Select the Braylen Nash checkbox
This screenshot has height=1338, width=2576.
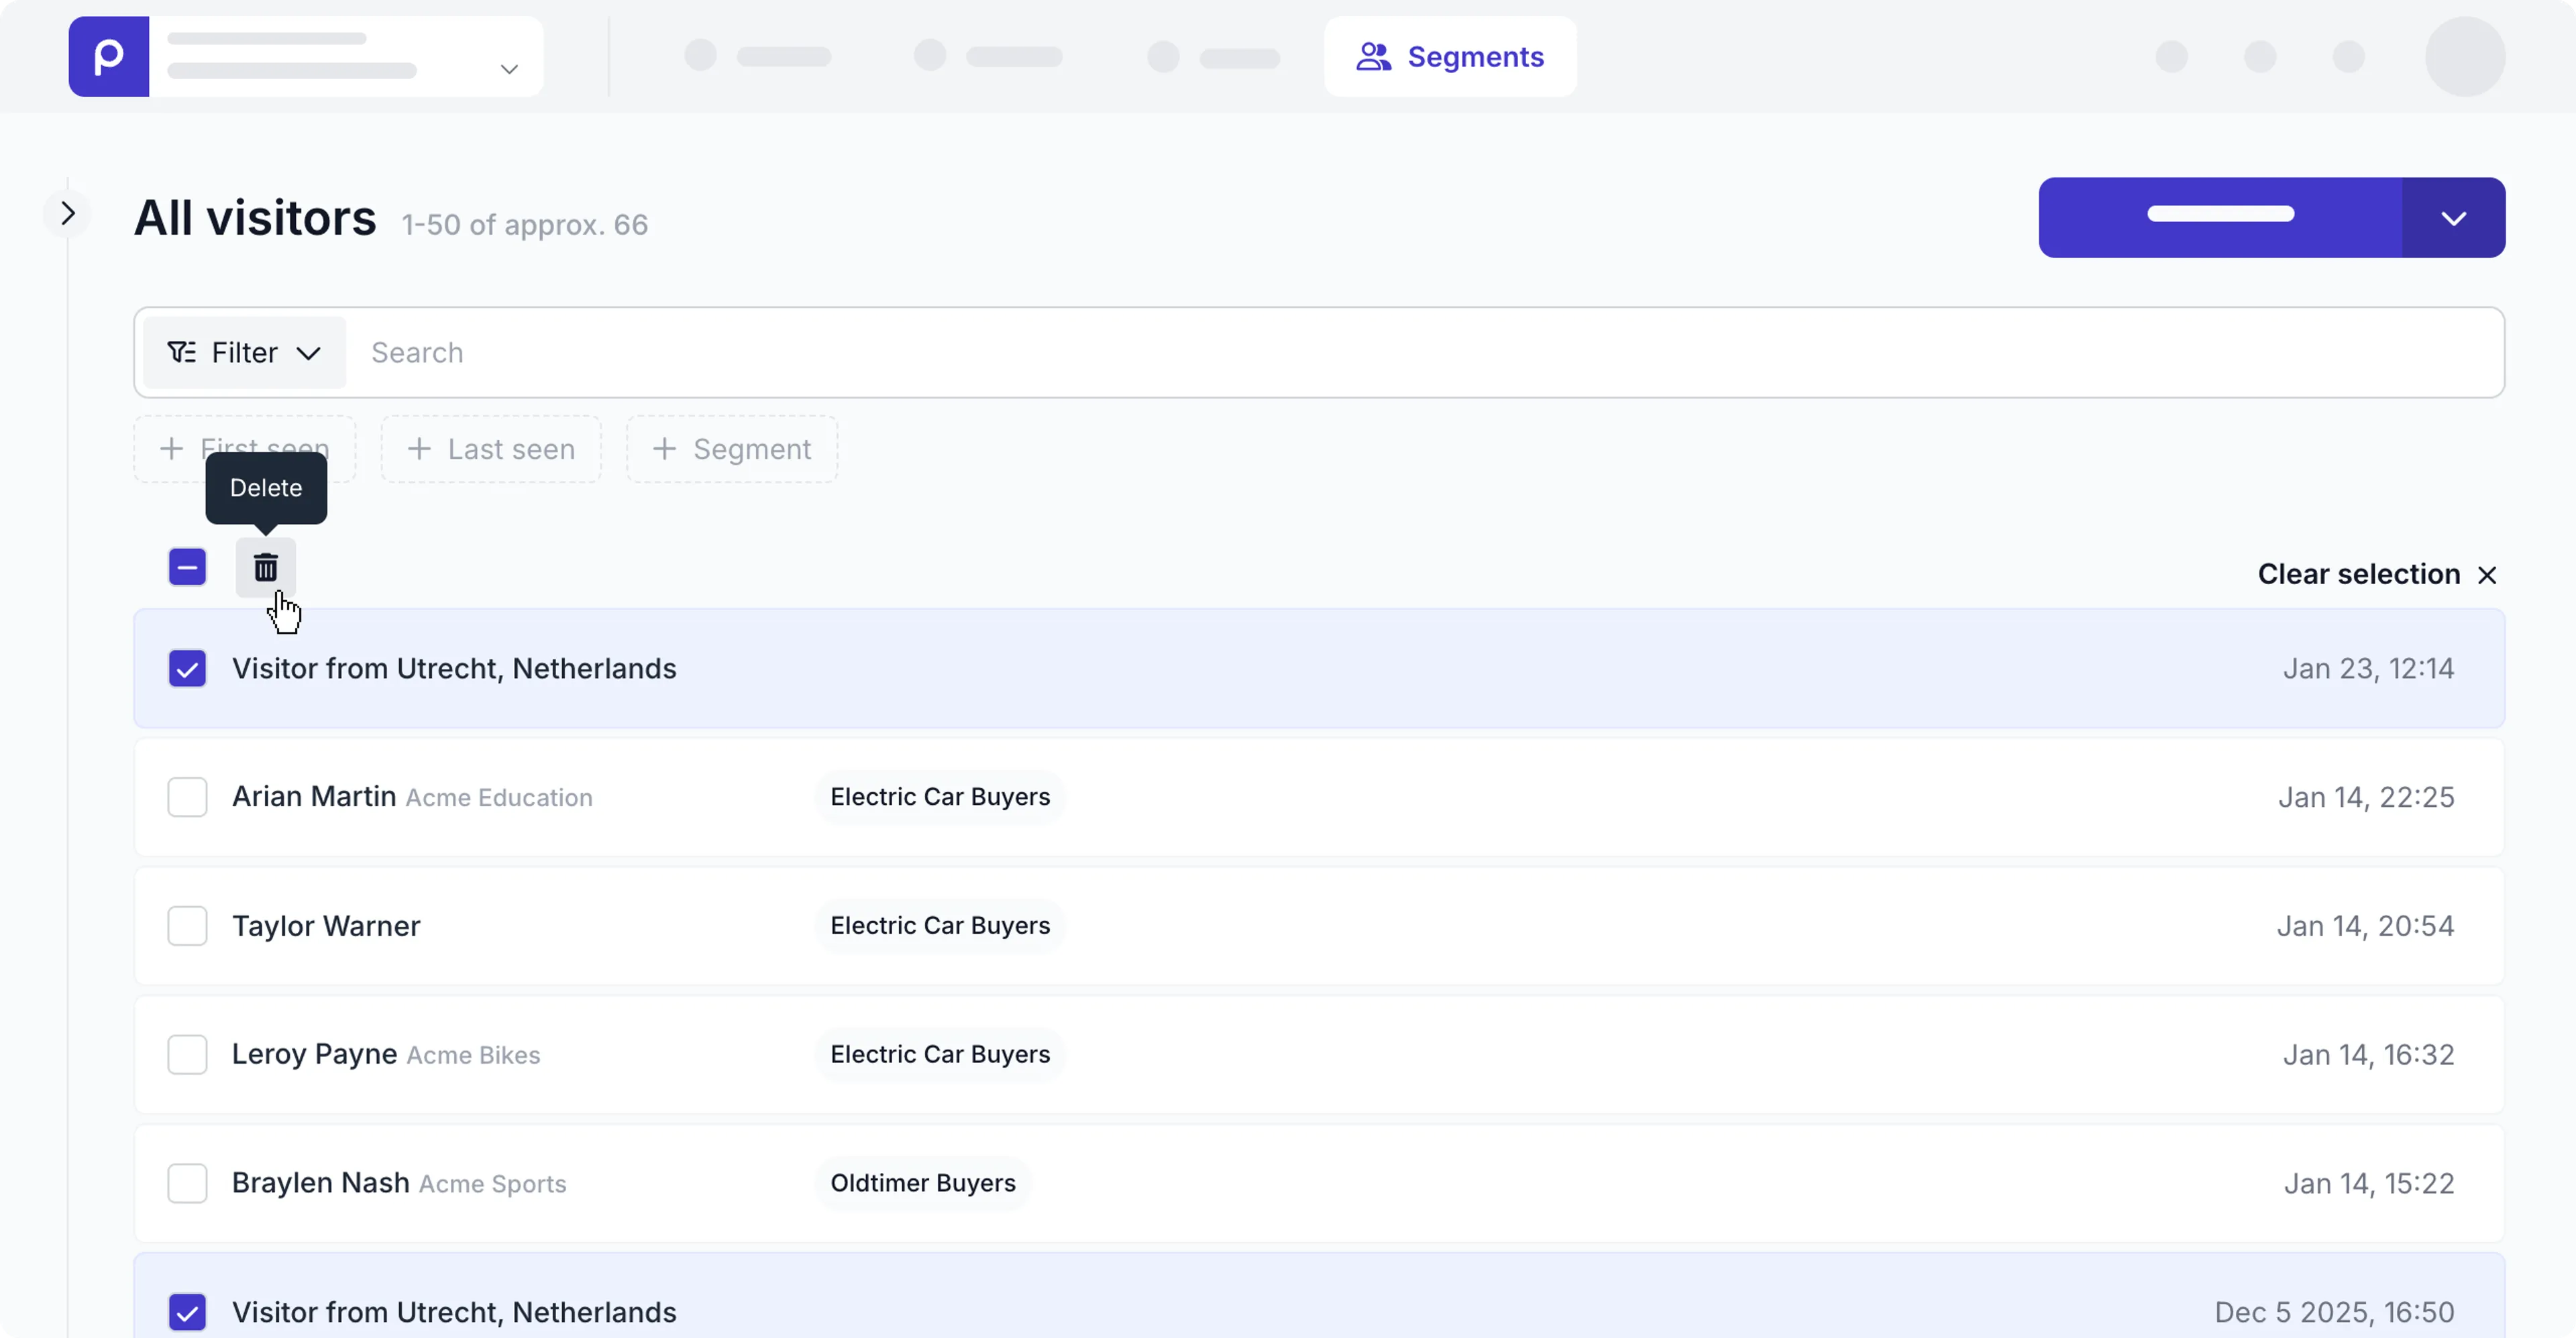tap(187, 1183)
